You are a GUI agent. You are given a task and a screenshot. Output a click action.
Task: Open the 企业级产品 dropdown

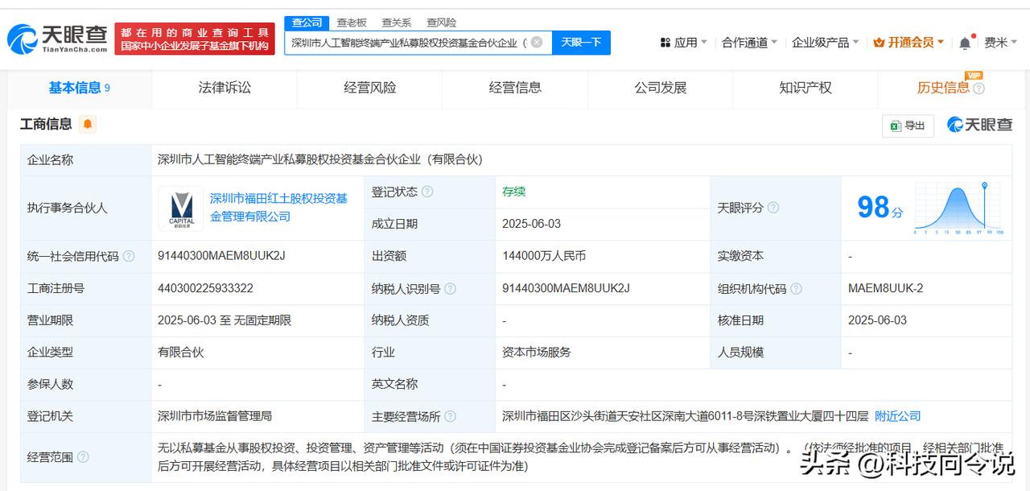coord(825,43)
